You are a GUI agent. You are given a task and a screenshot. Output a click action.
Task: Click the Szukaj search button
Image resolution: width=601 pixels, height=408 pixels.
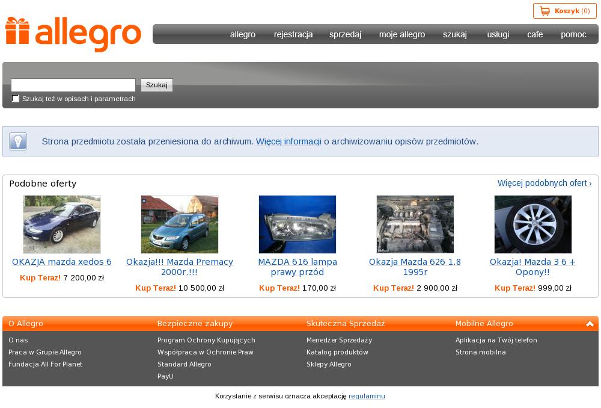point(157,85)
